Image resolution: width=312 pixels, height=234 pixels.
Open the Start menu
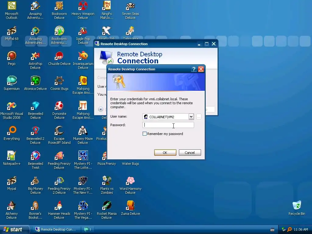[15, 229]
